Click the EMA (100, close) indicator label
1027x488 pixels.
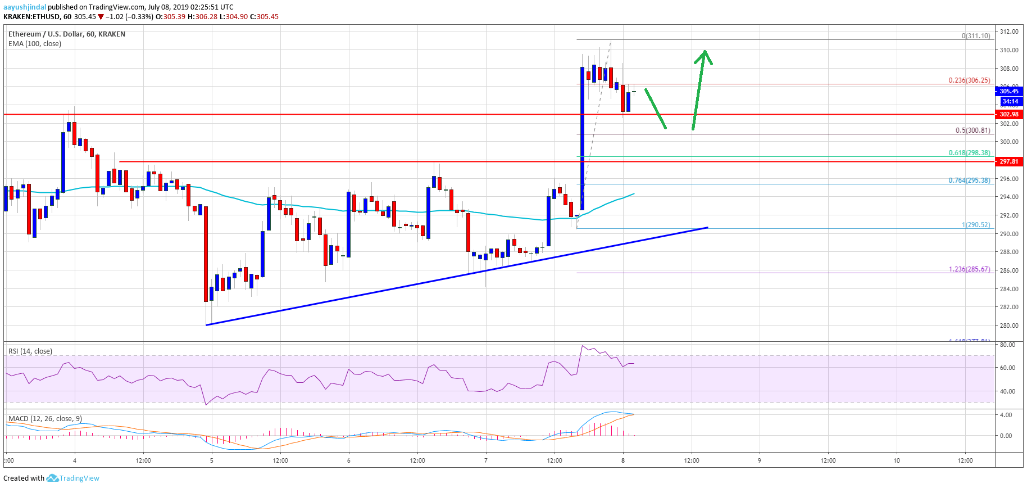coord(35,44)
